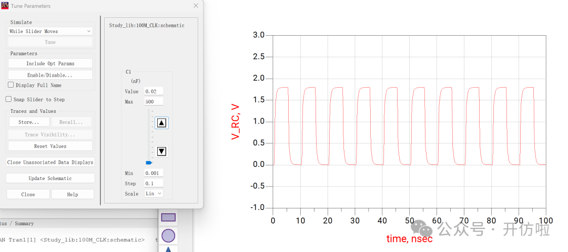Click the slider decrement down-arrow button

click(161, 151)
